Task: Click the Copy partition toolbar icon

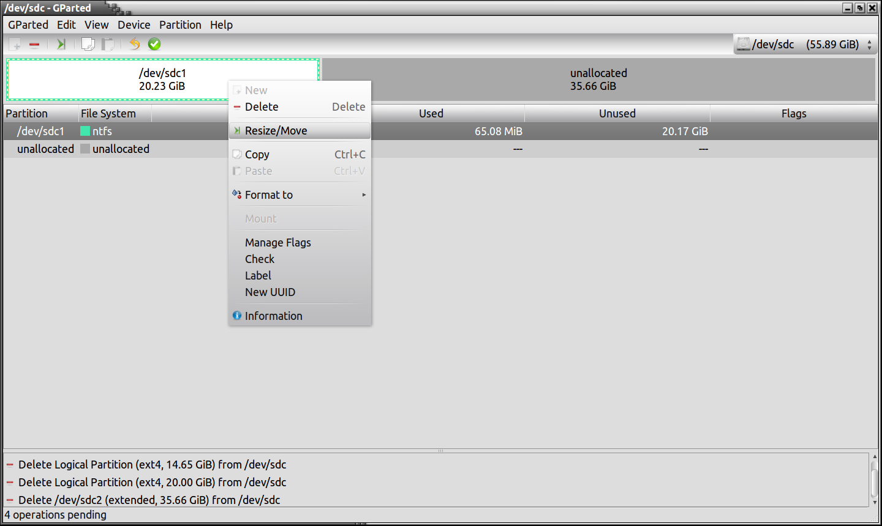Action: pyautogui.click(x=88, y=44)
